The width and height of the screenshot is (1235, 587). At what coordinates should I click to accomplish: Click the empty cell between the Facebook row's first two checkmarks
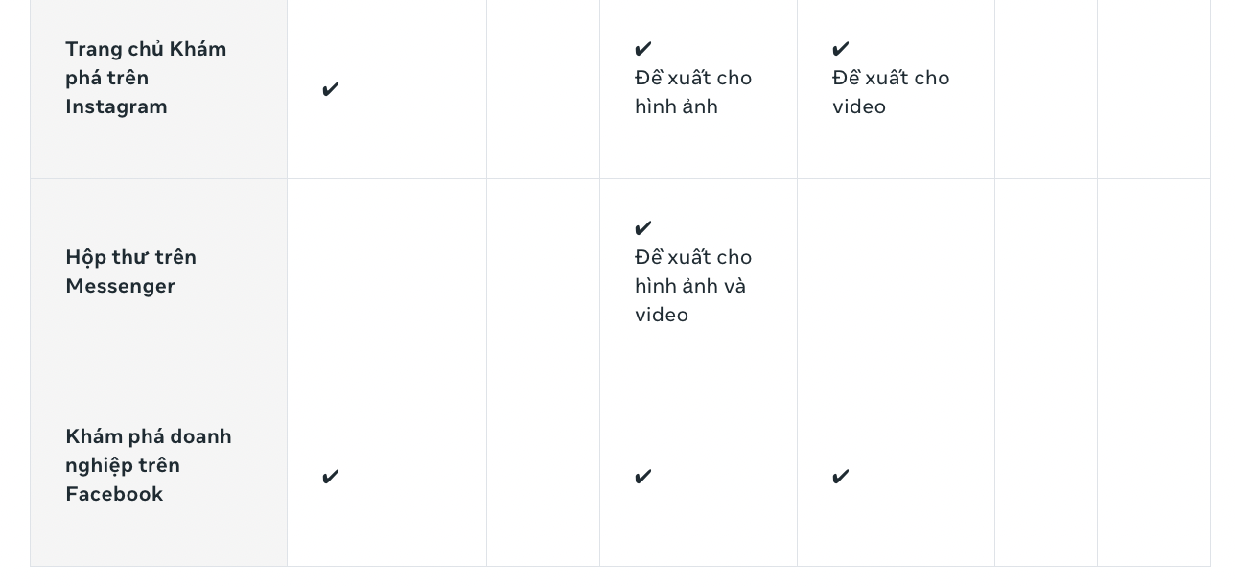coord(544,477)
